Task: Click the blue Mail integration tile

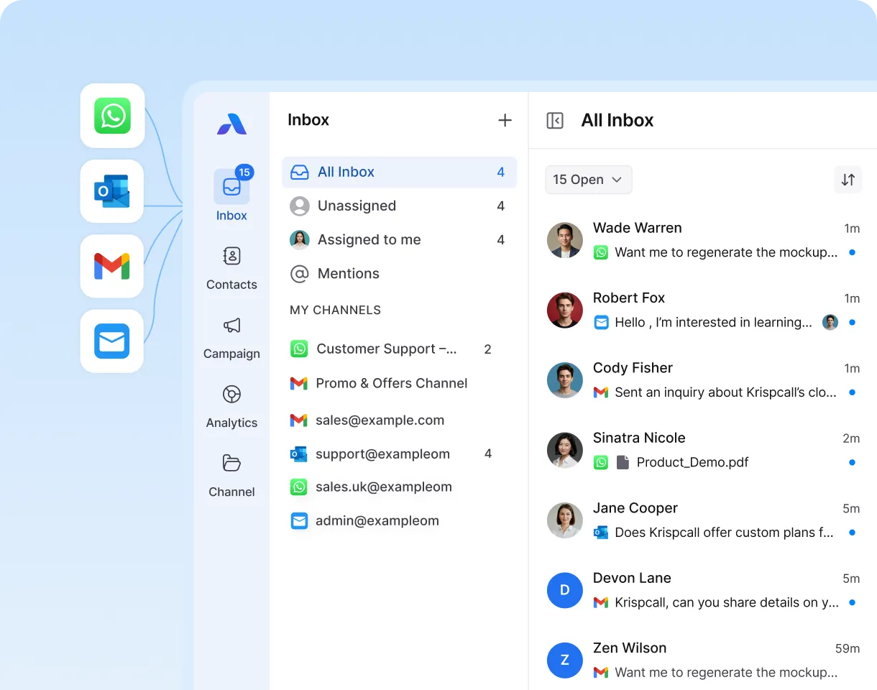Action: coord(112,341)
